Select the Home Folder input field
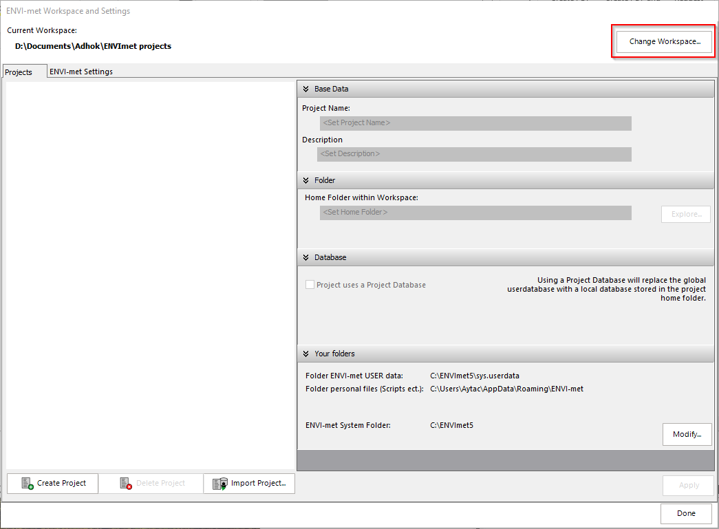This screenshot has width=719, height=529. pos(475,213)
